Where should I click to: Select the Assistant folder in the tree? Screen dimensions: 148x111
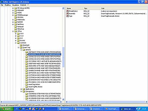point(26,45)
